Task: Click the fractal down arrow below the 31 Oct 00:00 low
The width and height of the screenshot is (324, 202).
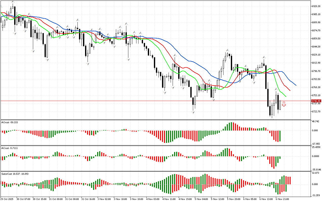Action: click(47, 60)
